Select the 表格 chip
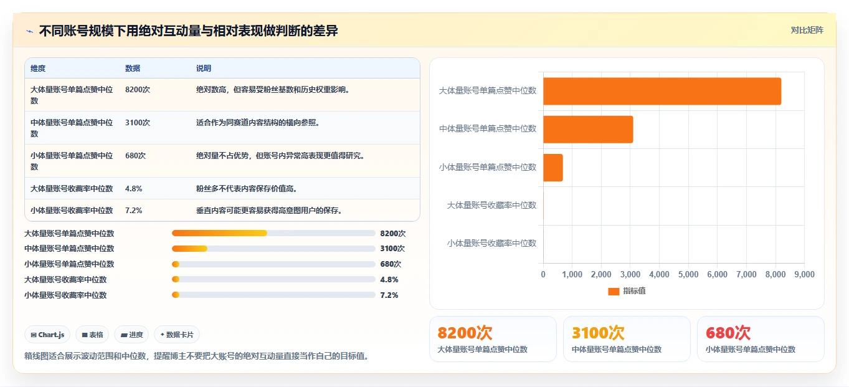Image resolution: width=849 pixels, height=387 pixels. (92, 335)
